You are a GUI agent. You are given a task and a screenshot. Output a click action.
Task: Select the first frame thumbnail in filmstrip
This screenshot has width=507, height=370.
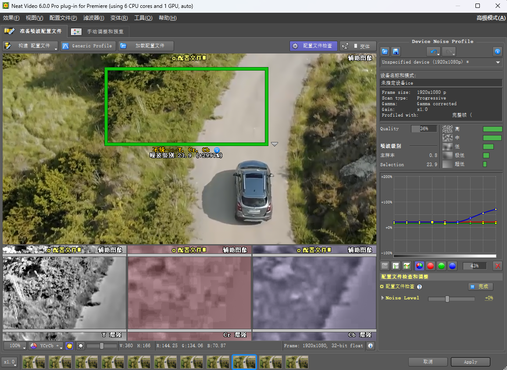tap(34, 362)
